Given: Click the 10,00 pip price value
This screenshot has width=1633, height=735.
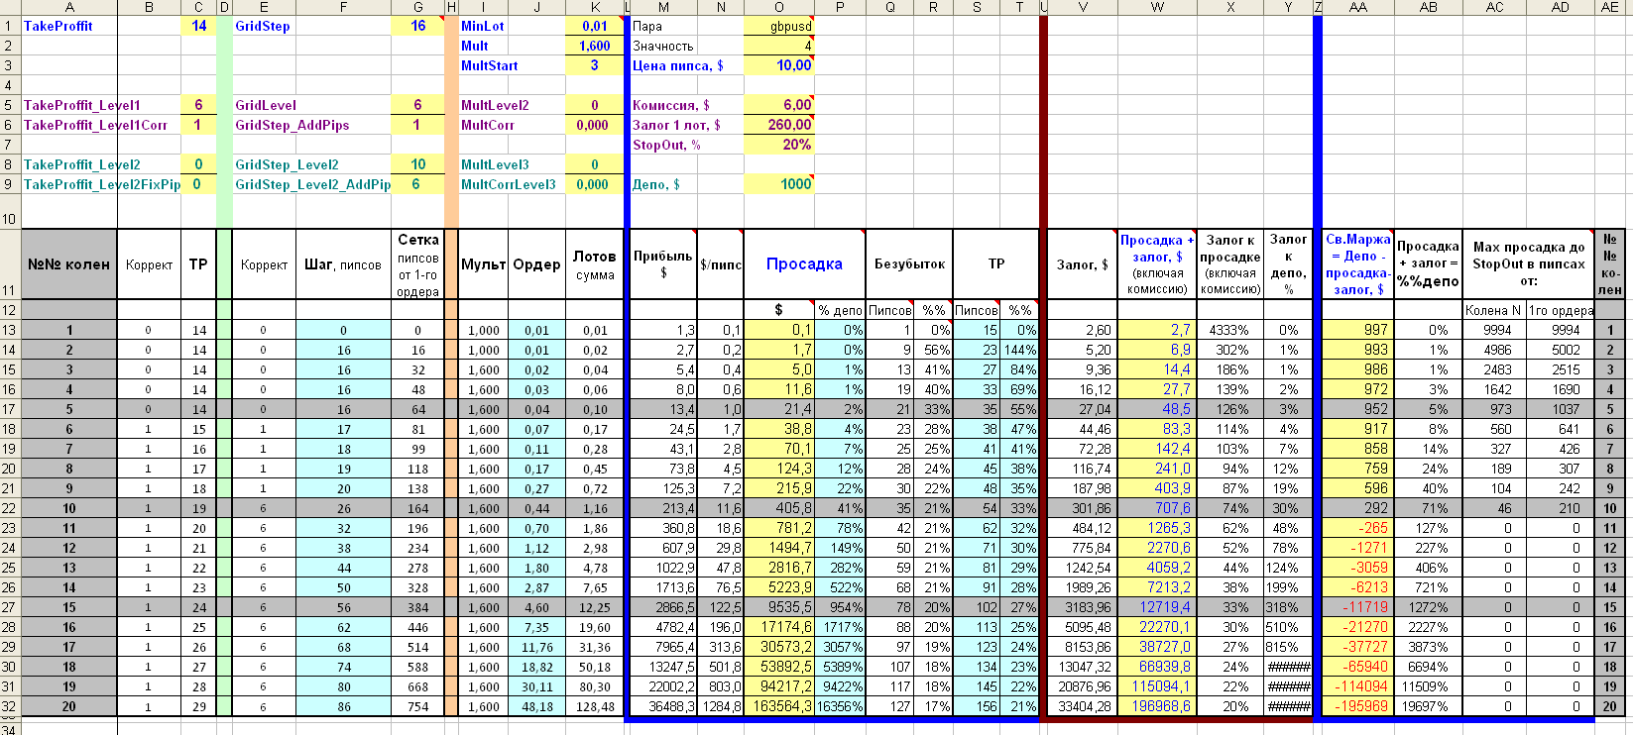Looking at the screenshot, I should click(778, 65).
